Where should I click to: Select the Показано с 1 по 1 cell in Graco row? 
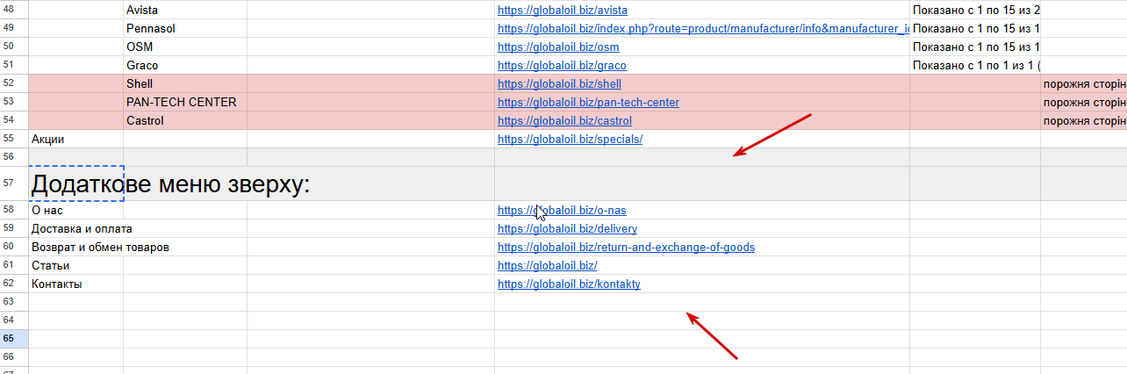(x=975, y=65)
